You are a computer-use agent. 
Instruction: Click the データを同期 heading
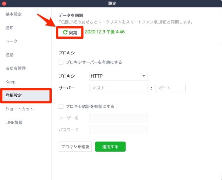click(71, 16)
